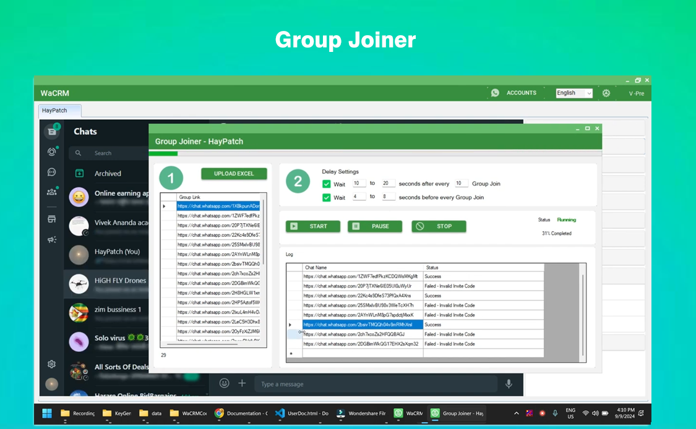Click the WaCRM settings gear icon
This screenshot has height=429, width=696.
[x=606, y=93]
